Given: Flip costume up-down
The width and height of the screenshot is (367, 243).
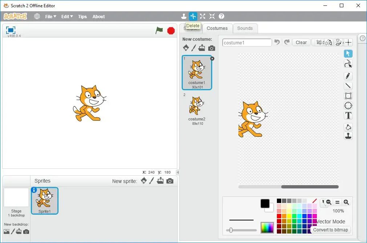Looking at the screenshot, I should point(338,43).
